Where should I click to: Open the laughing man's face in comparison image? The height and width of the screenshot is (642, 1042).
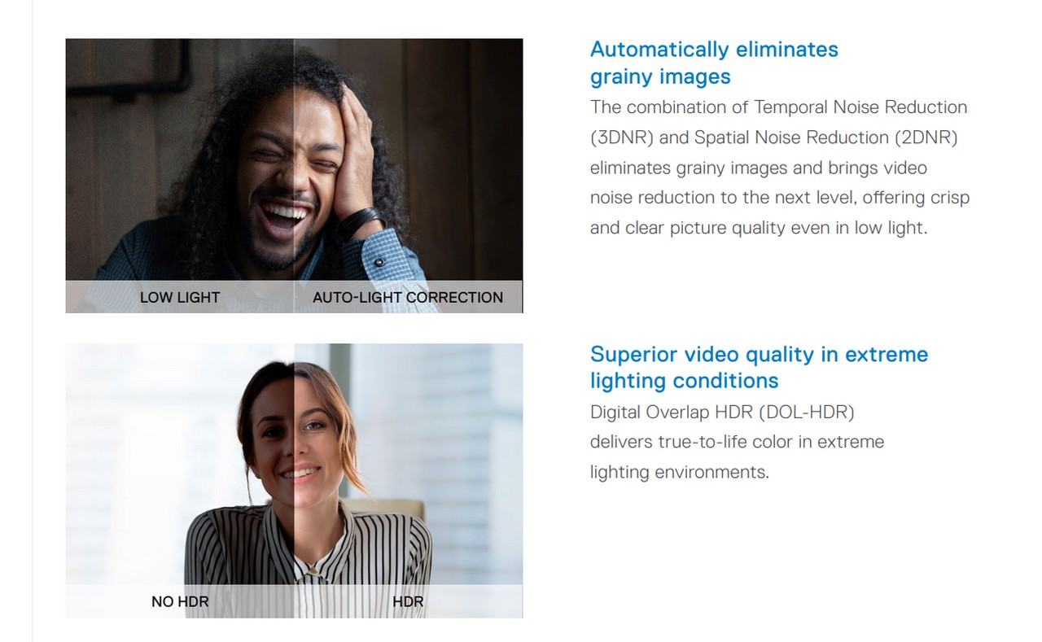291,179
